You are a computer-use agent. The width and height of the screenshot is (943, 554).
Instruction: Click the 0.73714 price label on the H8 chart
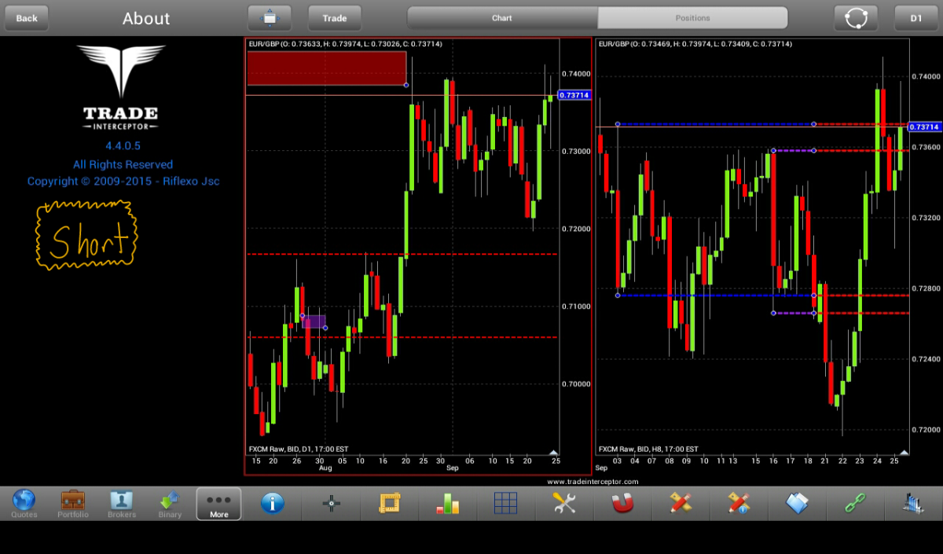click(923, 127)
